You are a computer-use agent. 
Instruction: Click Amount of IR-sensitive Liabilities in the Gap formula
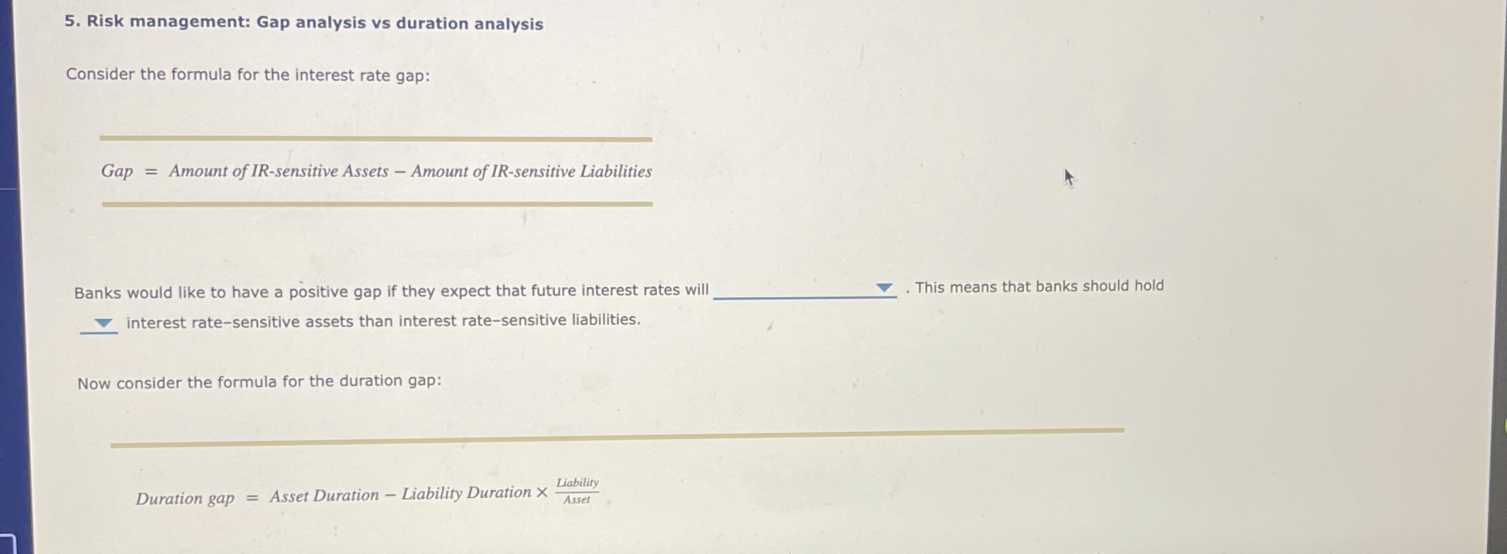tap(531, 172)
